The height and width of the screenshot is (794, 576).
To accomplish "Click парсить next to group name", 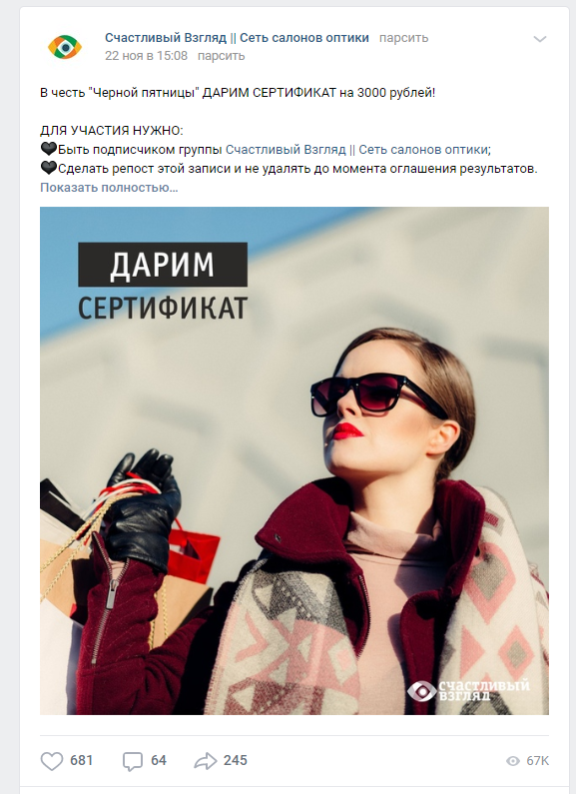I will coord(404,38).
